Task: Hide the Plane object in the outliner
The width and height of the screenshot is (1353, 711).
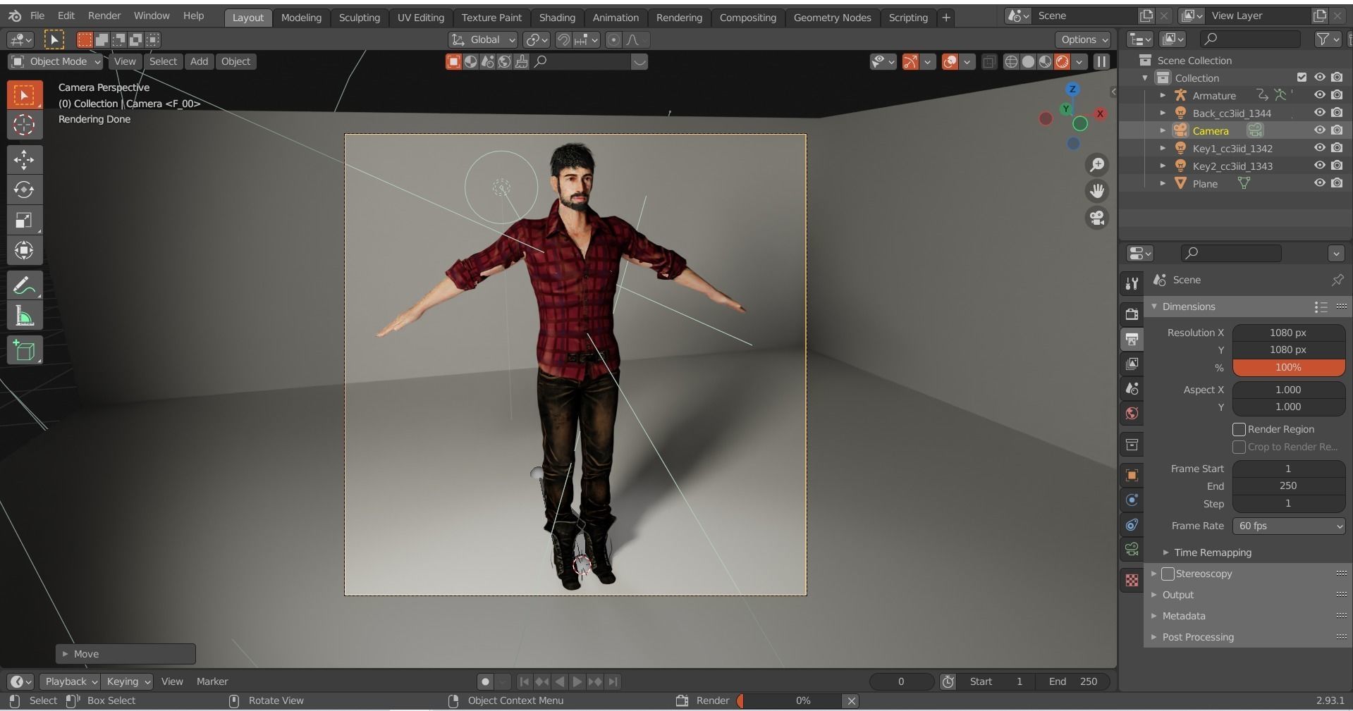Action: (x=1319, y=183)
